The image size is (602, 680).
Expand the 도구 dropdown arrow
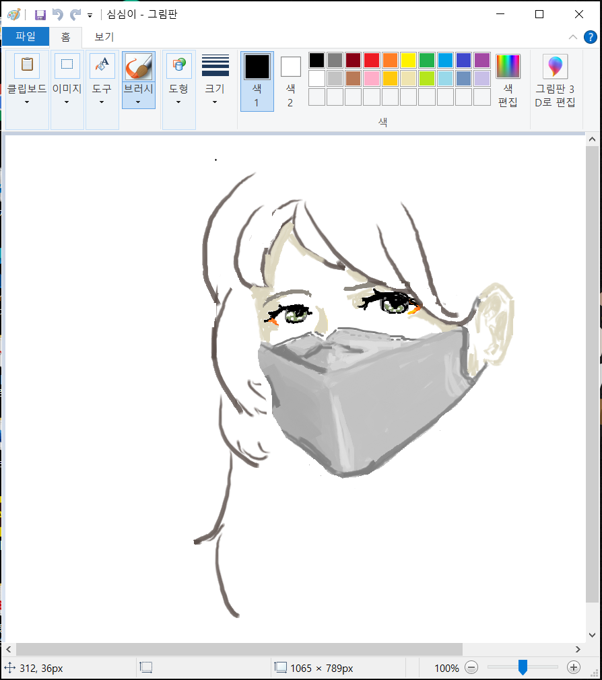102,102
